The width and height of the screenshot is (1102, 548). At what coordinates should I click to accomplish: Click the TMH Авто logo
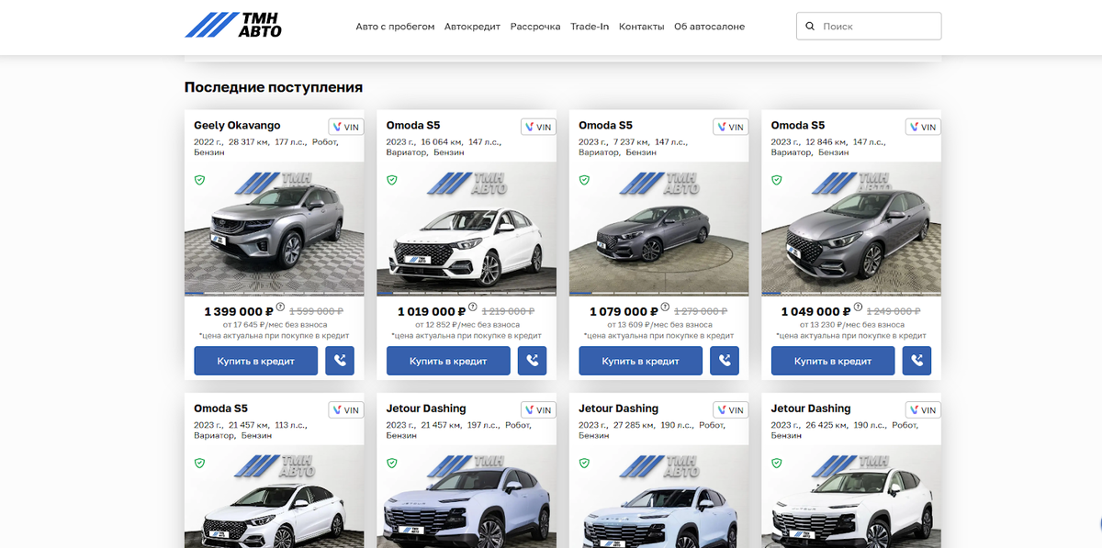(233, 25)
